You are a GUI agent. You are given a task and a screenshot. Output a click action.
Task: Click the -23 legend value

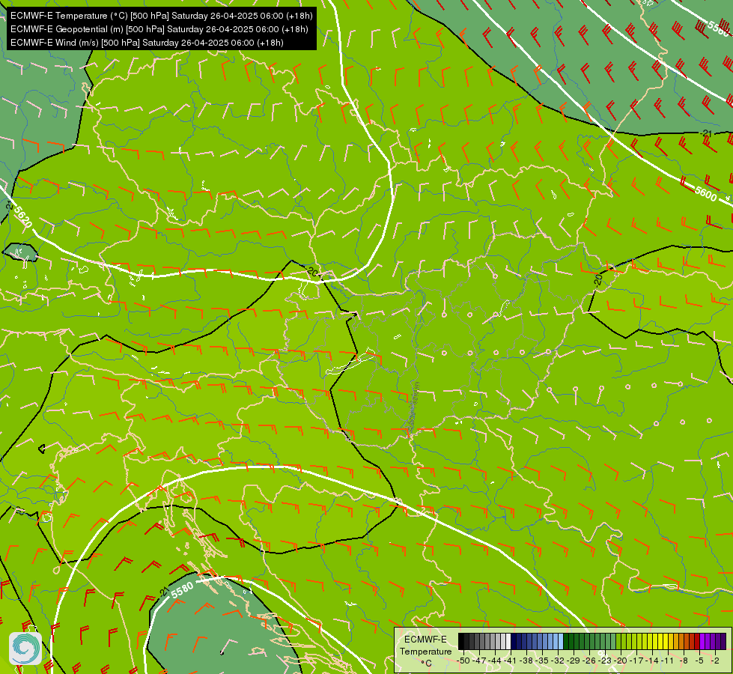(x=606, y=661)
